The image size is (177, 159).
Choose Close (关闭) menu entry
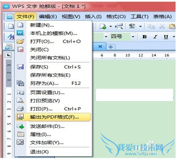click(53, 49)
